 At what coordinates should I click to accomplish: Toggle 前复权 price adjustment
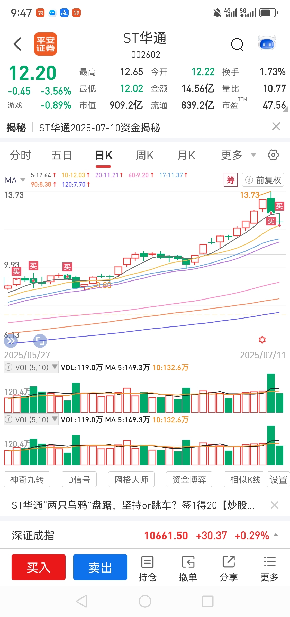click(263, 180)
